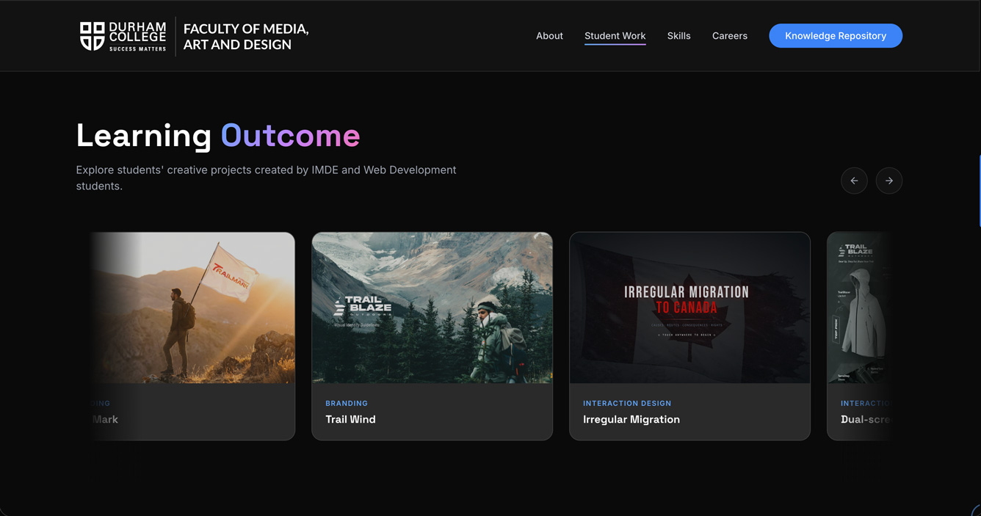Click the Faculty of Media, Art and Design title
This screenshot has height=516, width=981.
[x=246, y=37]
